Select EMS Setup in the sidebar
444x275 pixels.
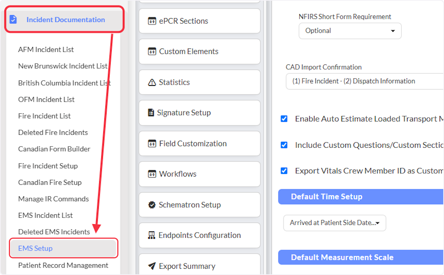click(x=63, y=248)
